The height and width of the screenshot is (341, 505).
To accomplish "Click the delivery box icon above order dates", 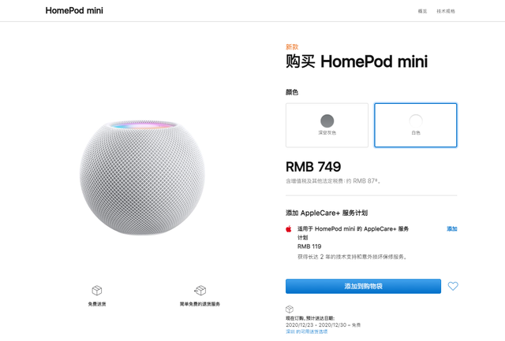I will coord(290,309).
